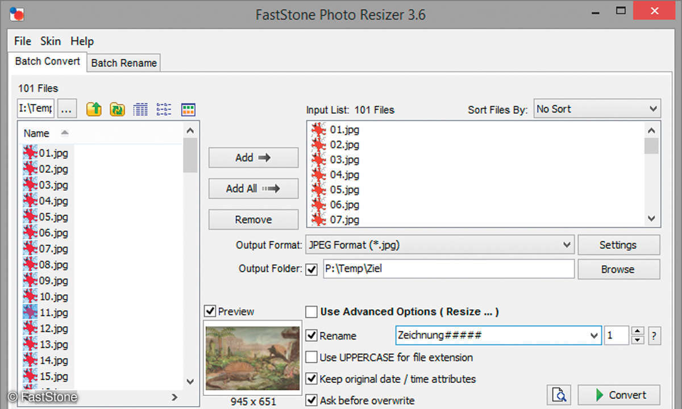Click source file list scroll-down arrow
Viewport: 682px width, 409px height.
pos(190,382)
